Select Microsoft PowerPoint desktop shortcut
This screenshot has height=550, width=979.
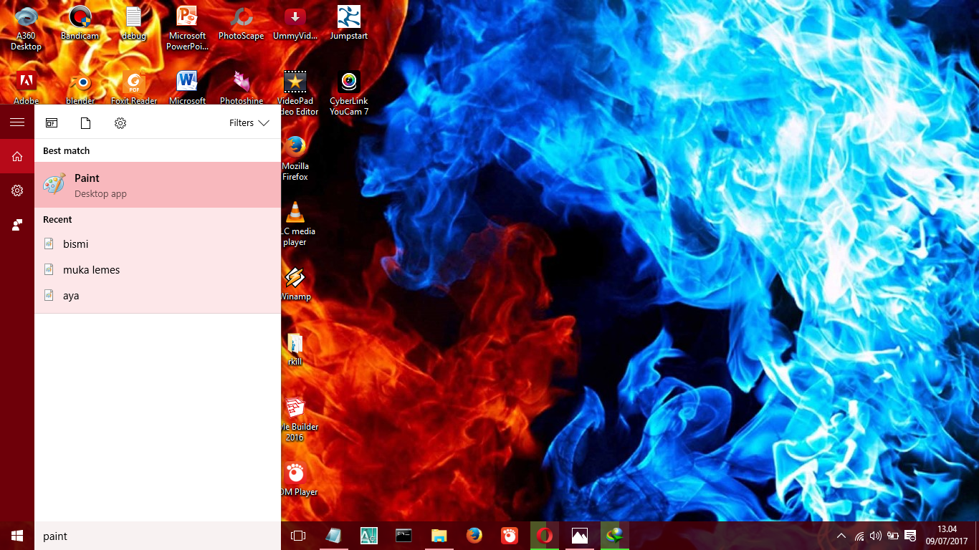[x=188, y=29]
